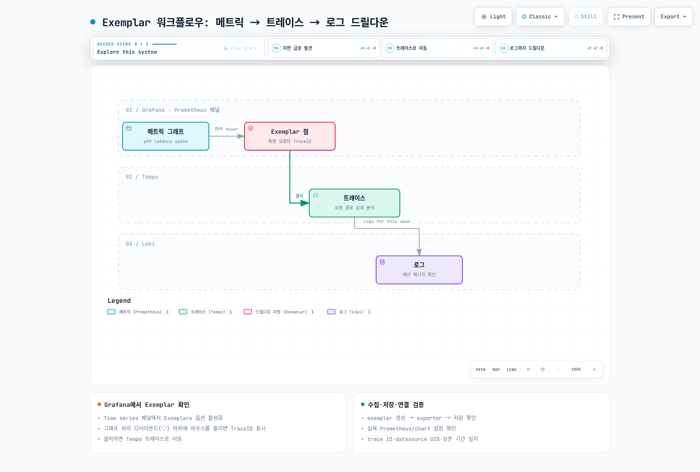Open the Export dropdown menu
Screen dimensions: 700x472
pos(674,17)
